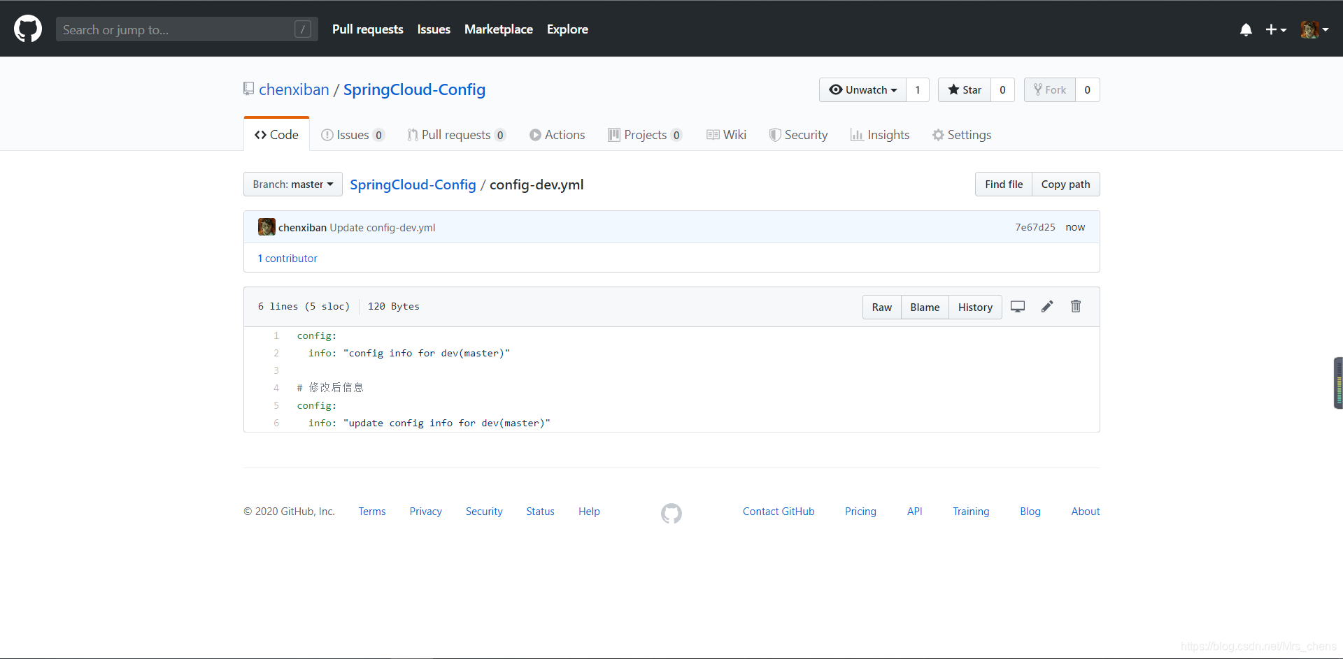The width and height of the screenshot is (1343, 659).
Task: Focus the Search or jump to field
Action: point(187,29)
